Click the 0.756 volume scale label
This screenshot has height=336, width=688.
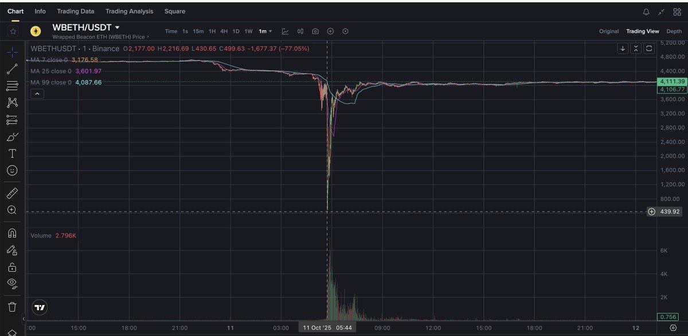pos(667,317)
